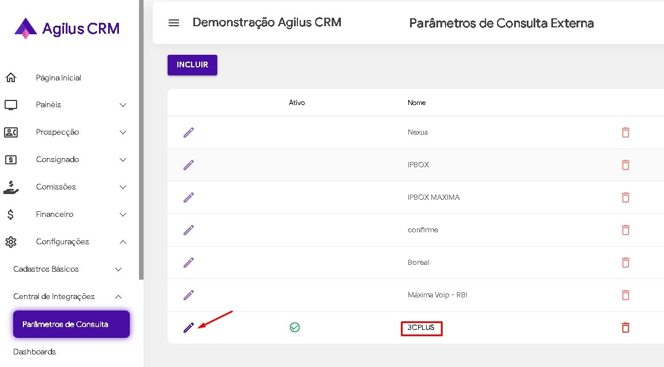Delete the Boreal row with trash icon

pyautogui.click(x=626, y=263)
